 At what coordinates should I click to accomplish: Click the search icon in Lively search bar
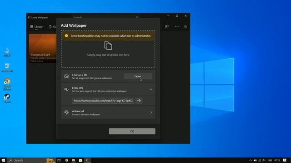[137, 17]
